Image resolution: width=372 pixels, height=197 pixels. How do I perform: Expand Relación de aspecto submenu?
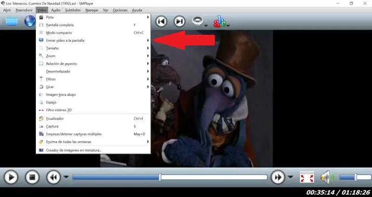tap(93, 64)
